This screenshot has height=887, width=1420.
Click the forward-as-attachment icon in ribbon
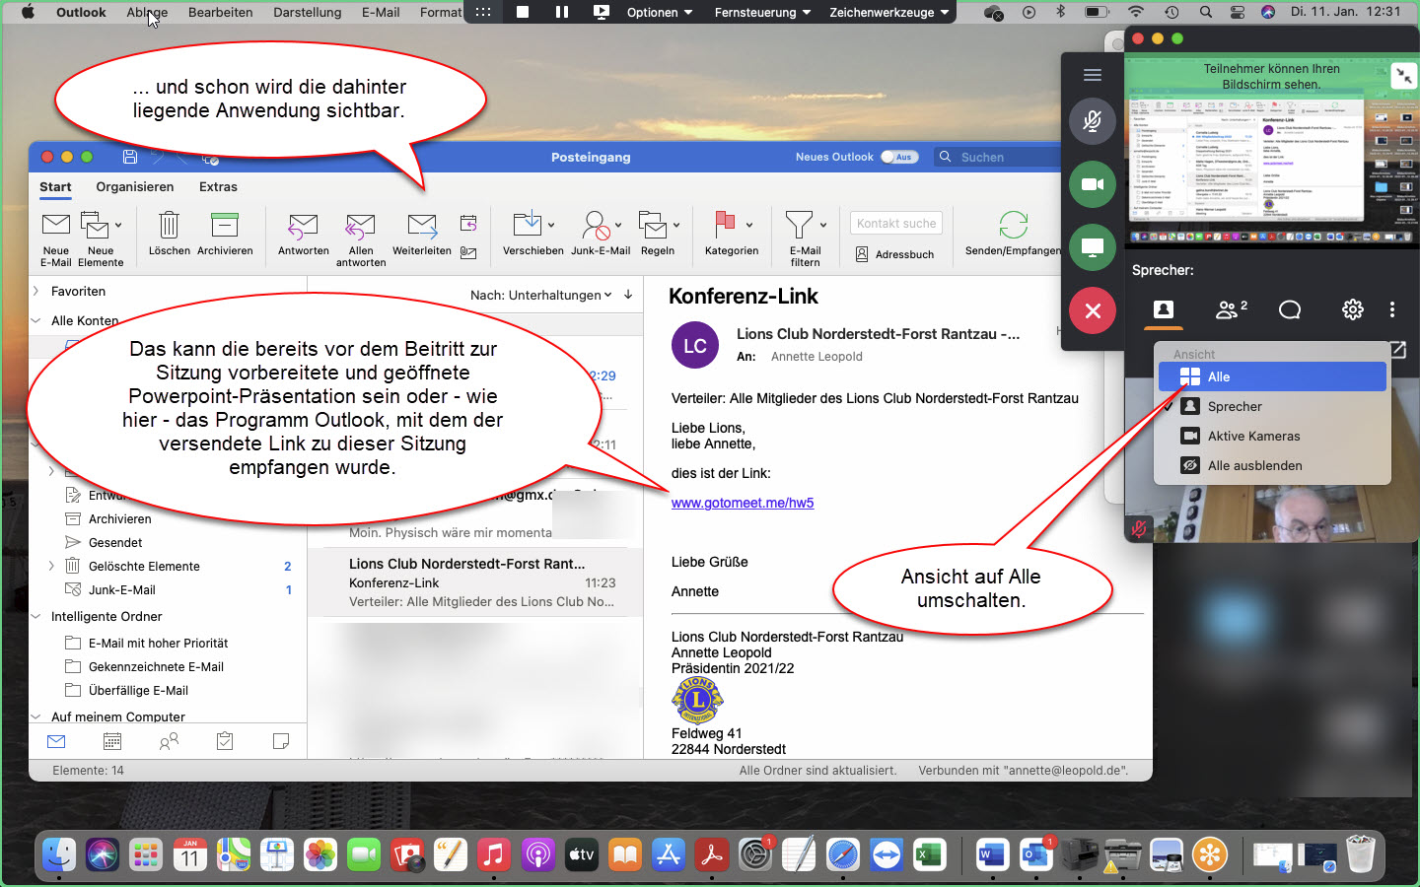tap(468, 253)
